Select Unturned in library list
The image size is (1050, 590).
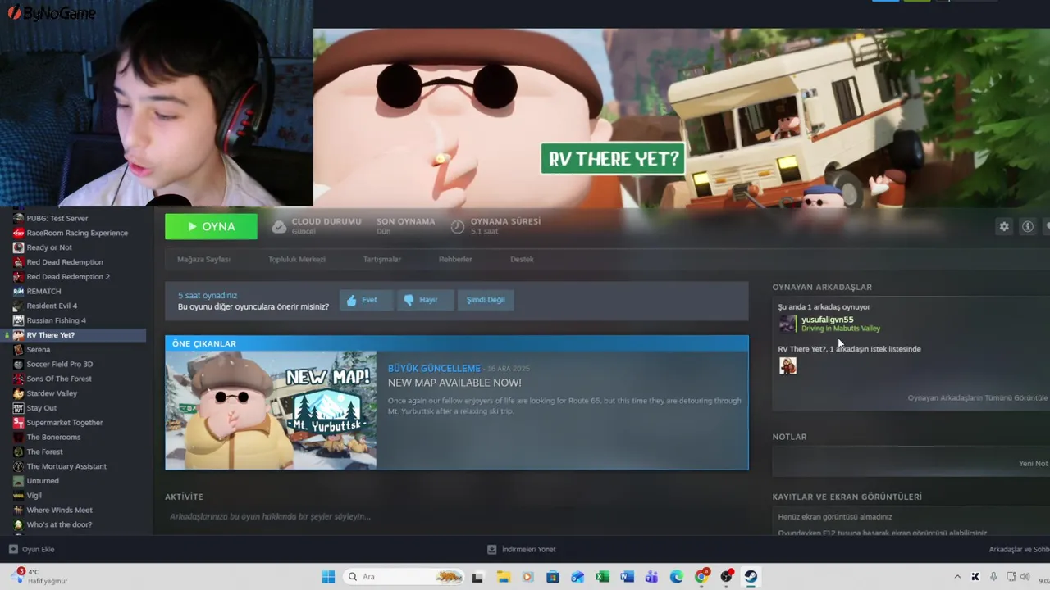(x=43, y=482)
